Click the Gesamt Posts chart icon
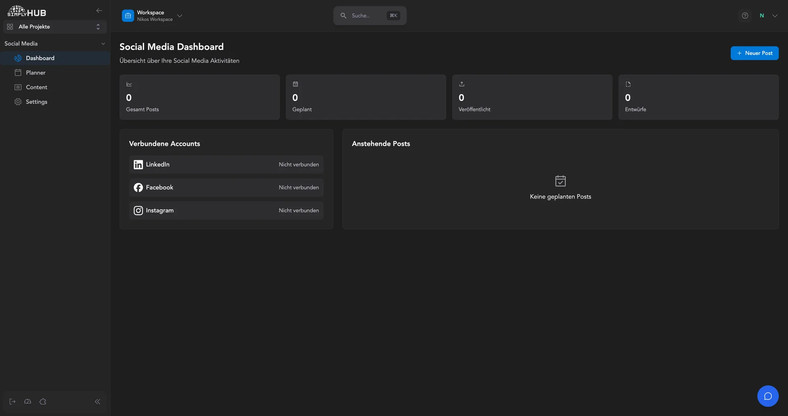Viewport: 788px width, 416px height. tap(129, 84)
